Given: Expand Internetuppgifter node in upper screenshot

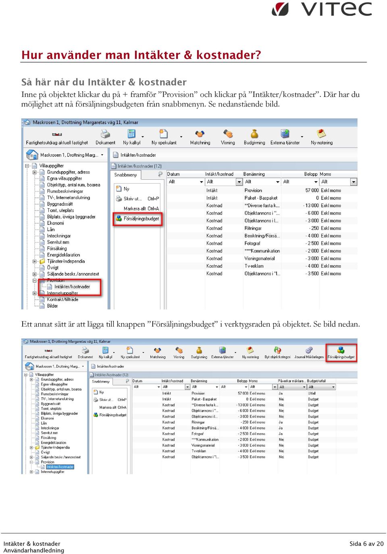Looking at the screenshot, I should pos(35,293).
